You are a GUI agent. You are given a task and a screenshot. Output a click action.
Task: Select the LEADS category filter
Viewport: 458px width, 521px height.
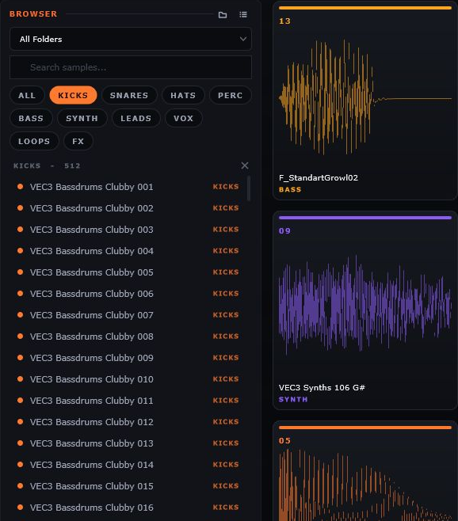[136, 118]
